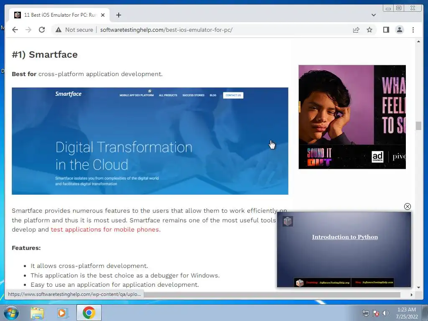428x321 pixels.
Task: View the Not secure site warning
Action: (74, 30)
